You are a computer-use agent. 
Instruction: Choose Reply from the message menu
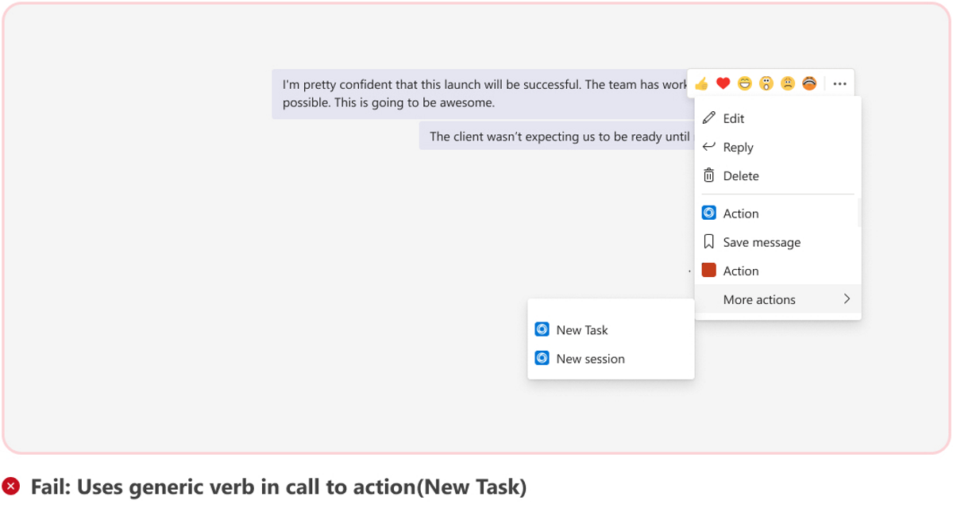tap(738, 147)
